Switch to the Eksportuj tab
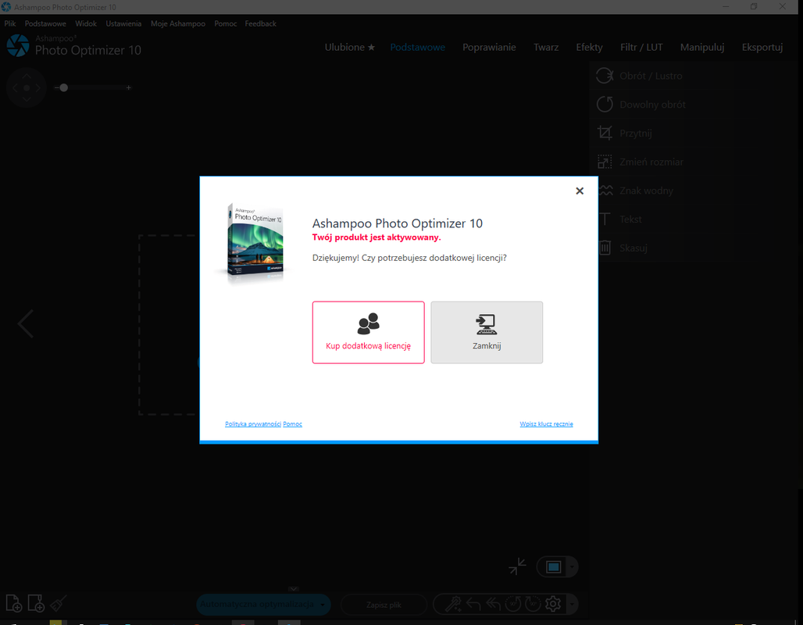803x625 pixels. (762, 47)
